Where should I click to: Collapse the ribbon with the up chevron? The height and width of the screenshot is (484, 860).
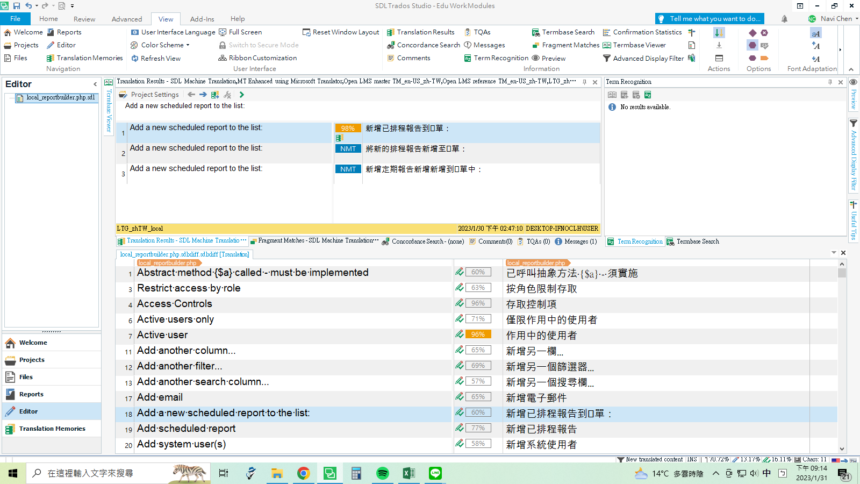(851, 69)
